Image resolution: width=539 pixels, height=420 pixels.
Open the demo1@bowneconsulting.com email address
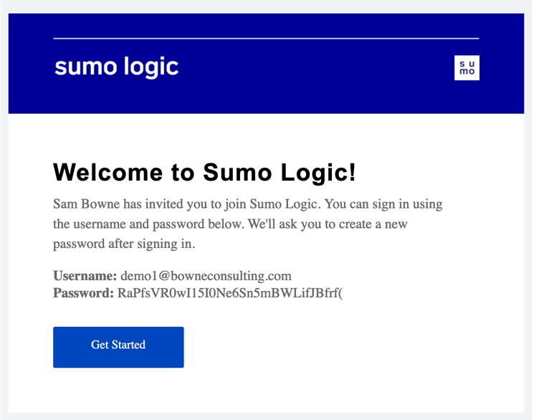pos(206,276)
